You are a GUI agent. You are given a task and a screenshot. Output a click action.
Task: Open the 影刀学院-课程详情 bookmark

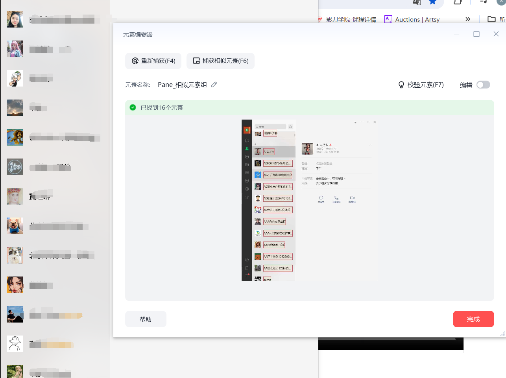pos(347,19)
